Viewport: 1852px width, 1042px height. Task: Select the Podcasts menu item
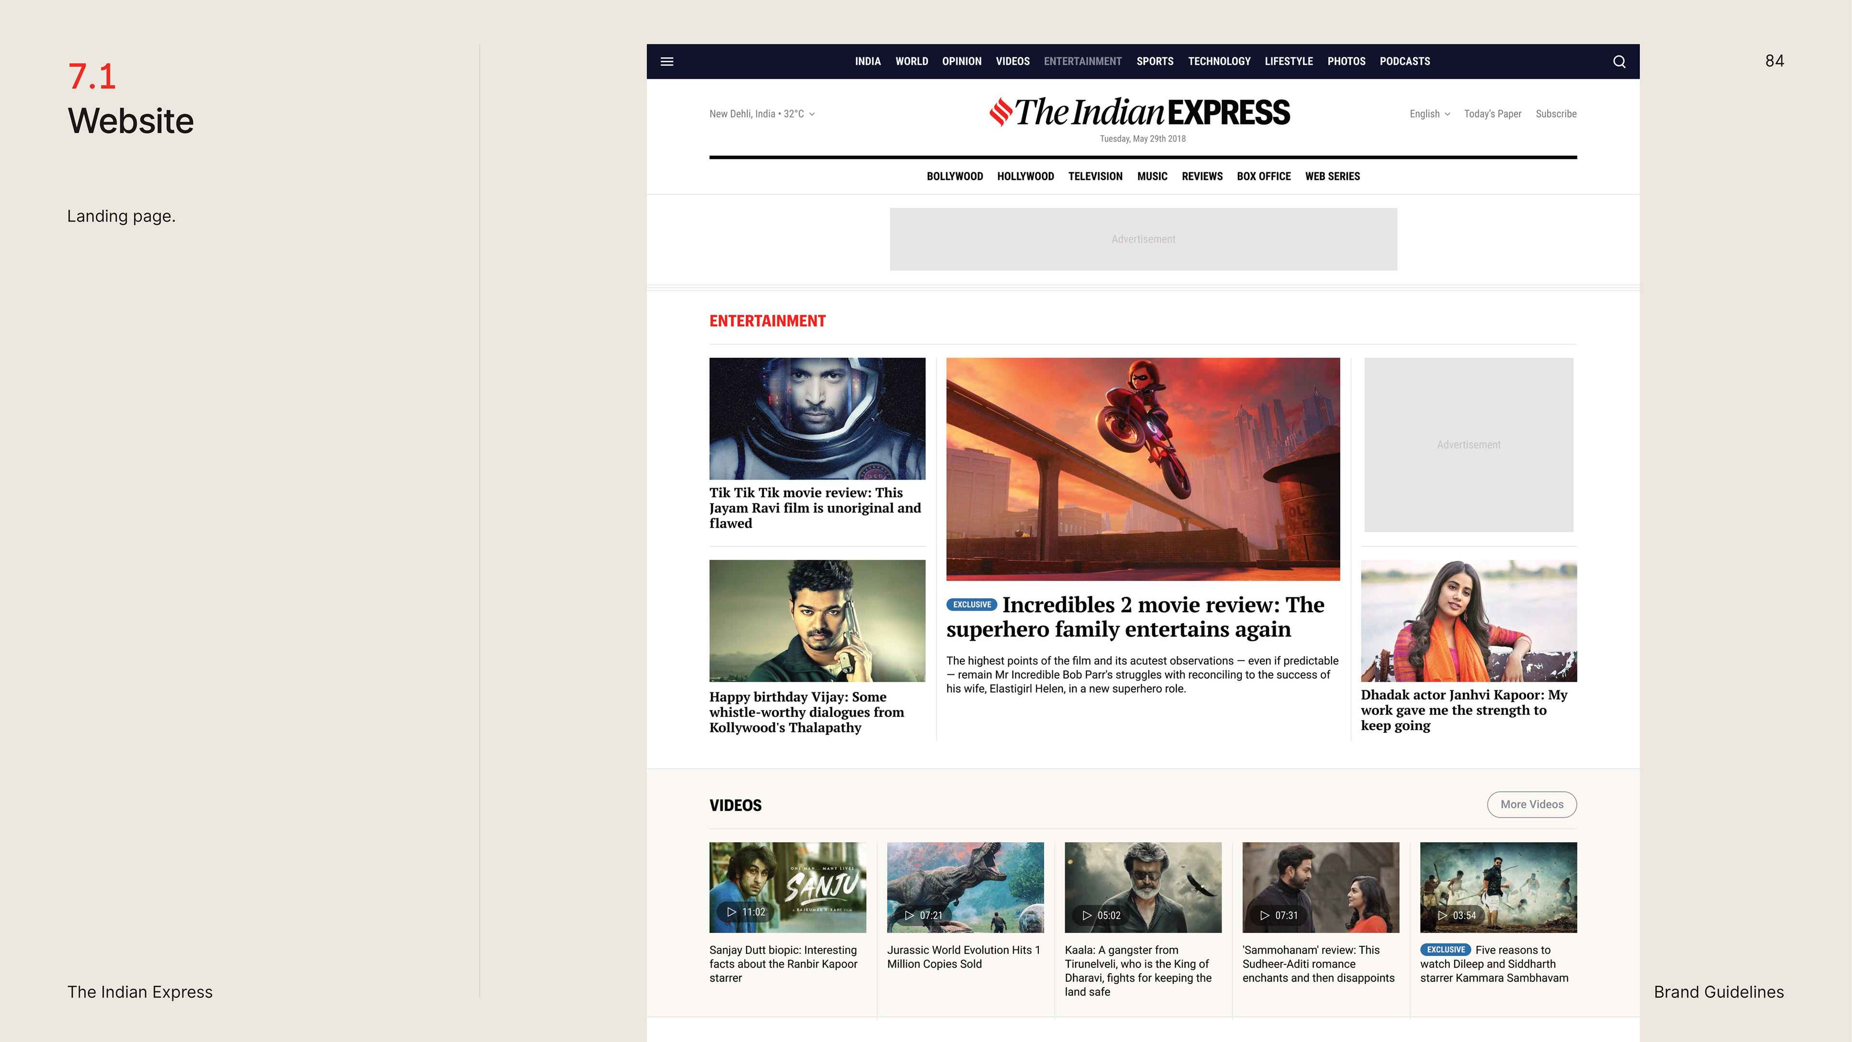click(x=1404, y=62)
